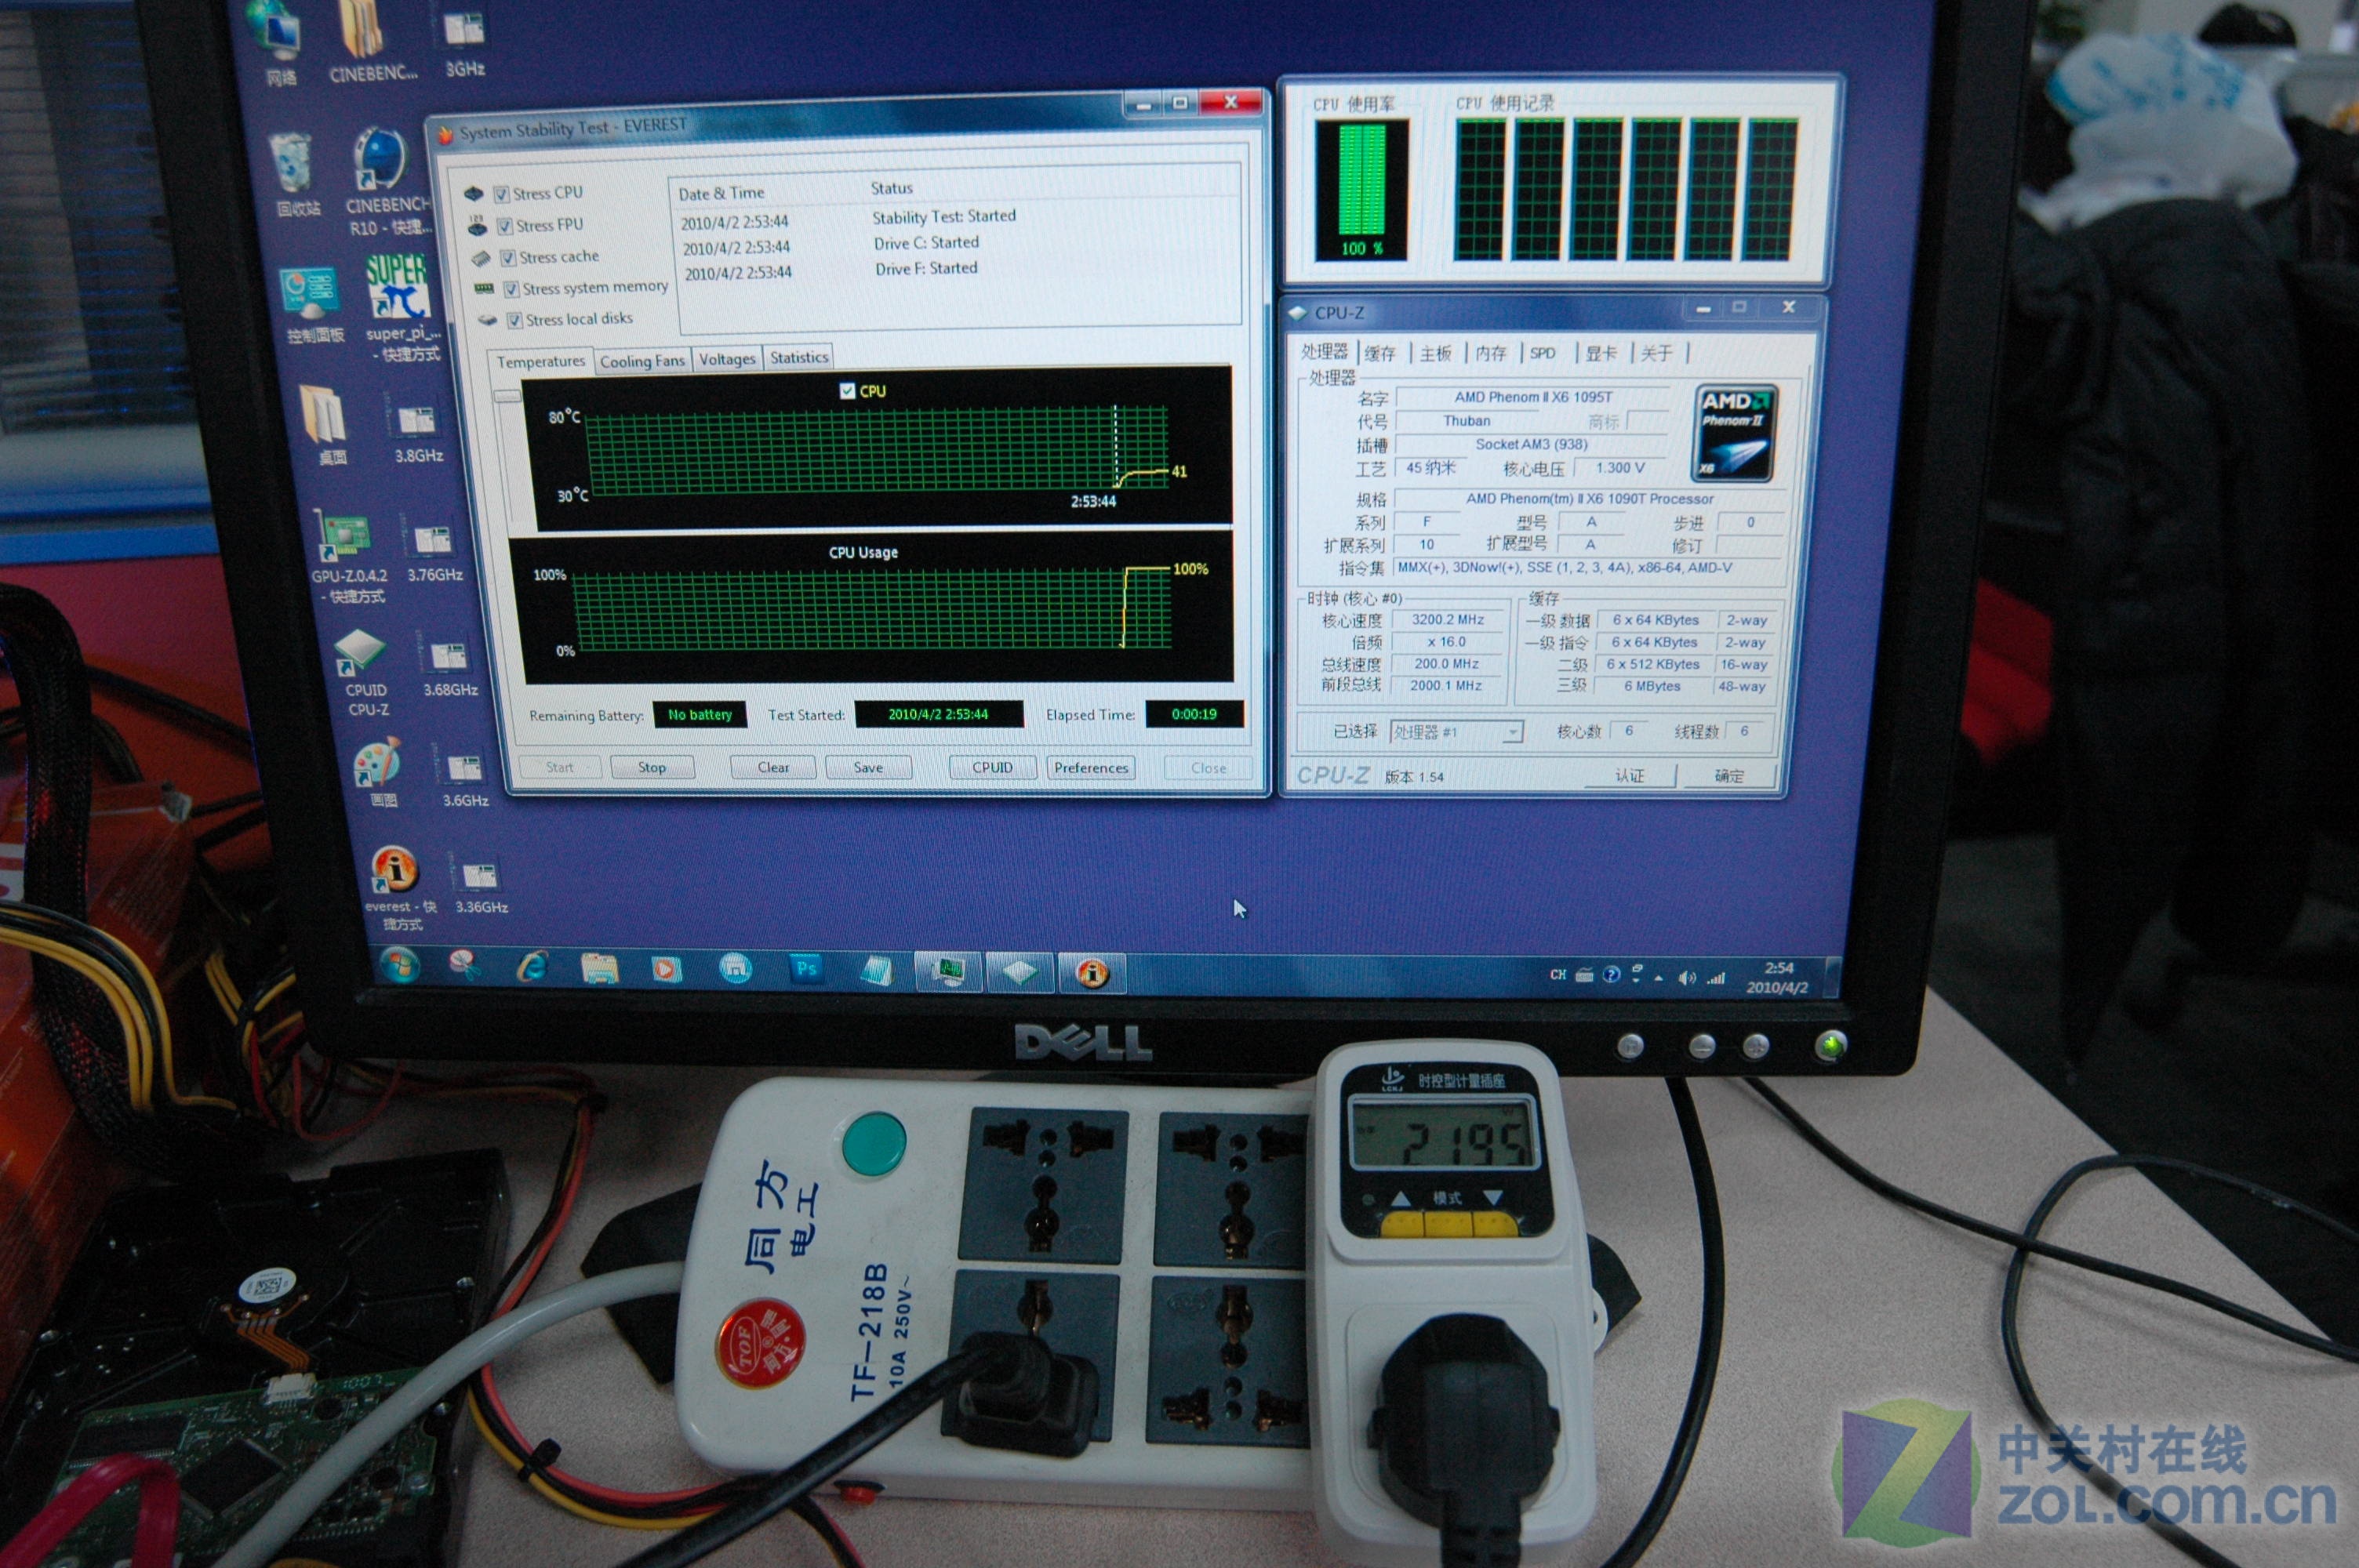This screenshot has height=1568, width=2359.
Task: Open Windows Explorer from the taskbar
Action: (600, 969)
